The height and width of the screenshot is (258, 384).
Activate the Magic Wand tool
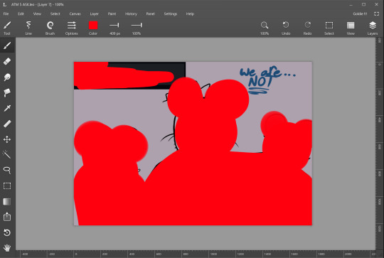[x=7, y=154]
